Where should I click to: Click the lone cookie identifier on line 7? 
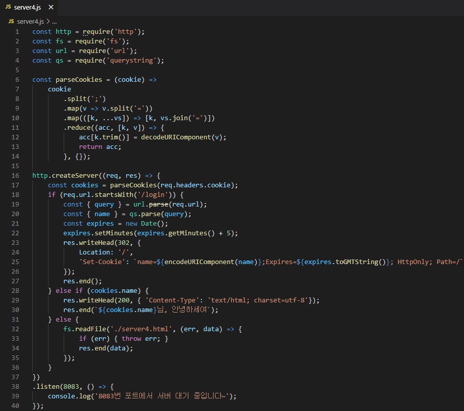[x=60, y=89]
